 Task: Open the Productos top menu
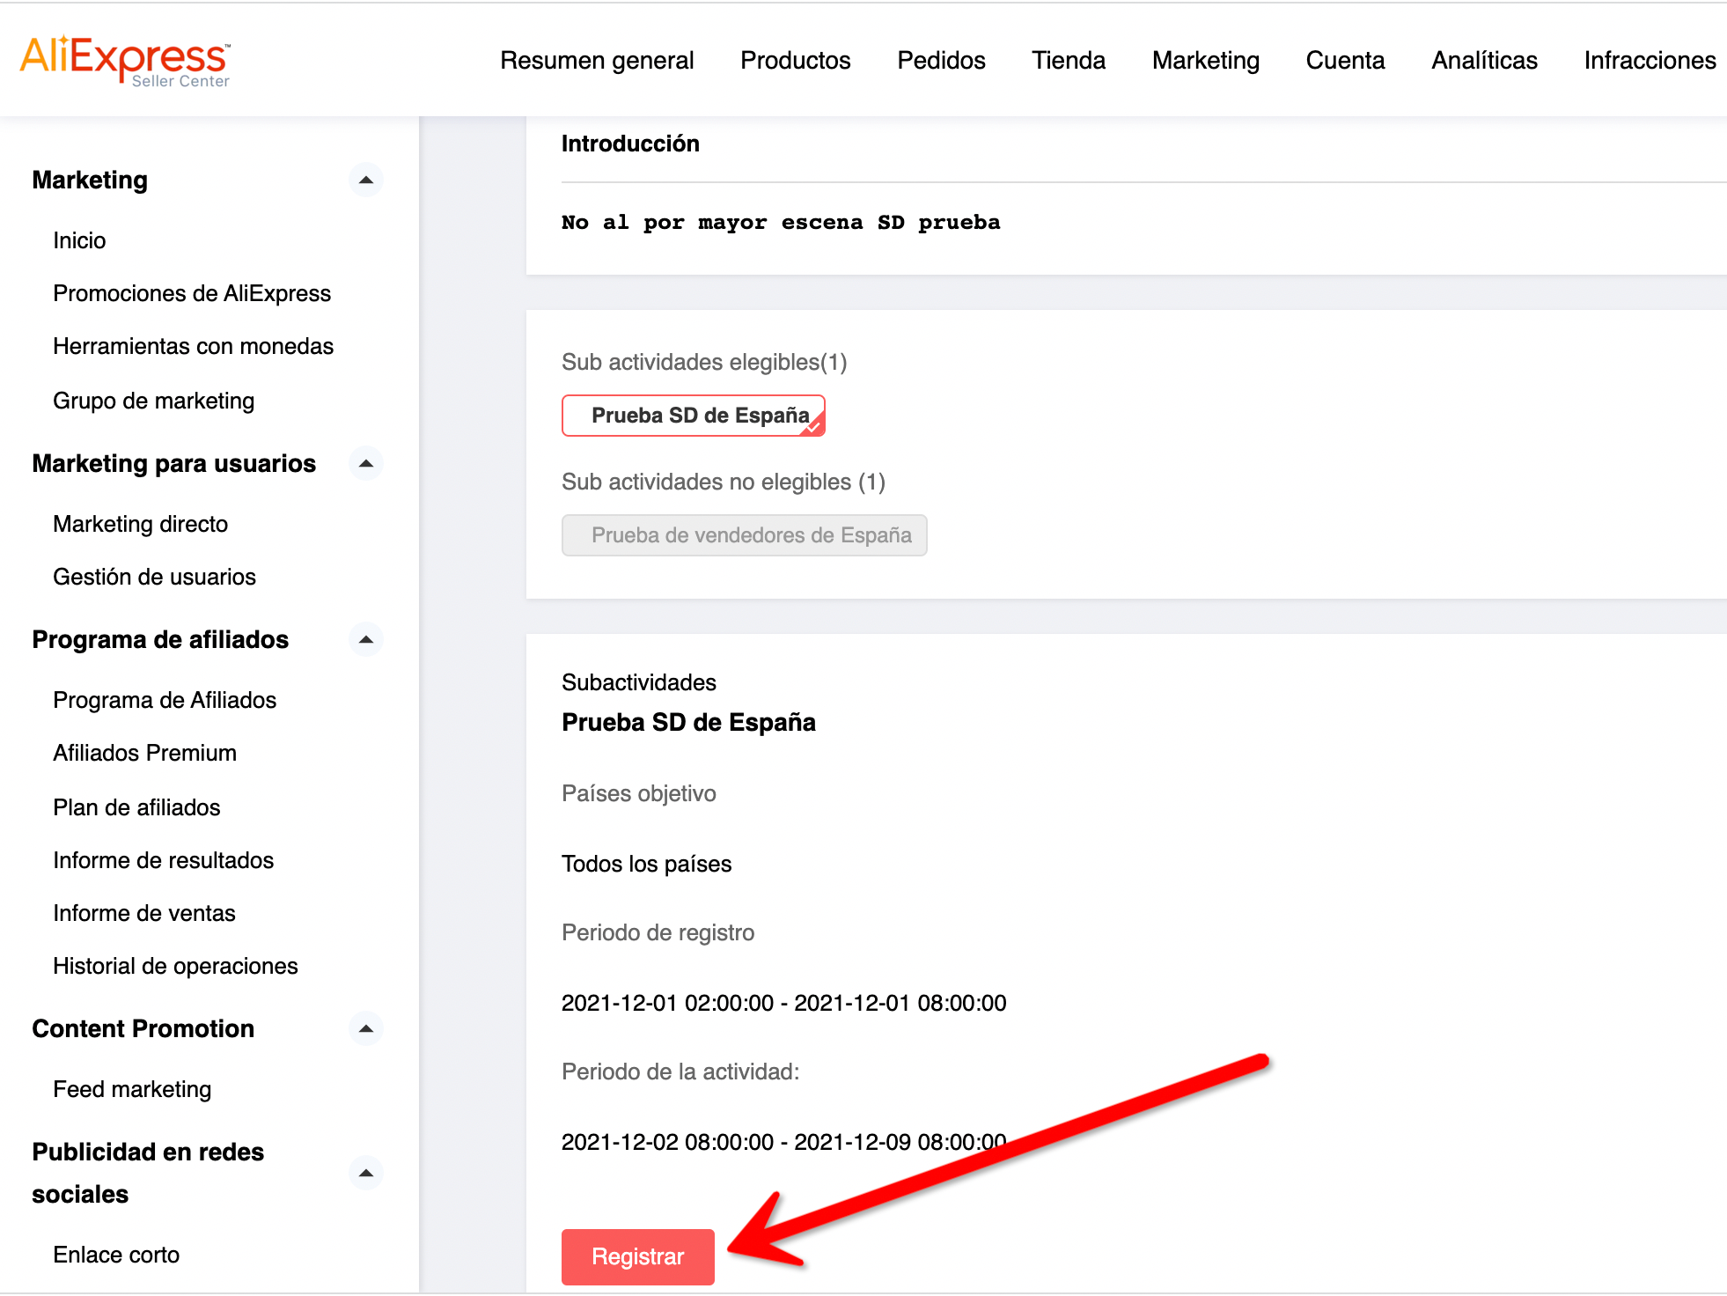click(795, 60)
